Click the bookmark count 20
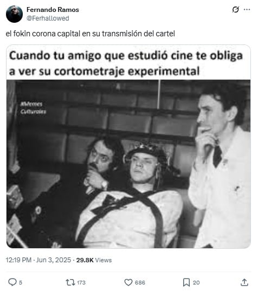 pyautogui.click(x=196, y=283)
